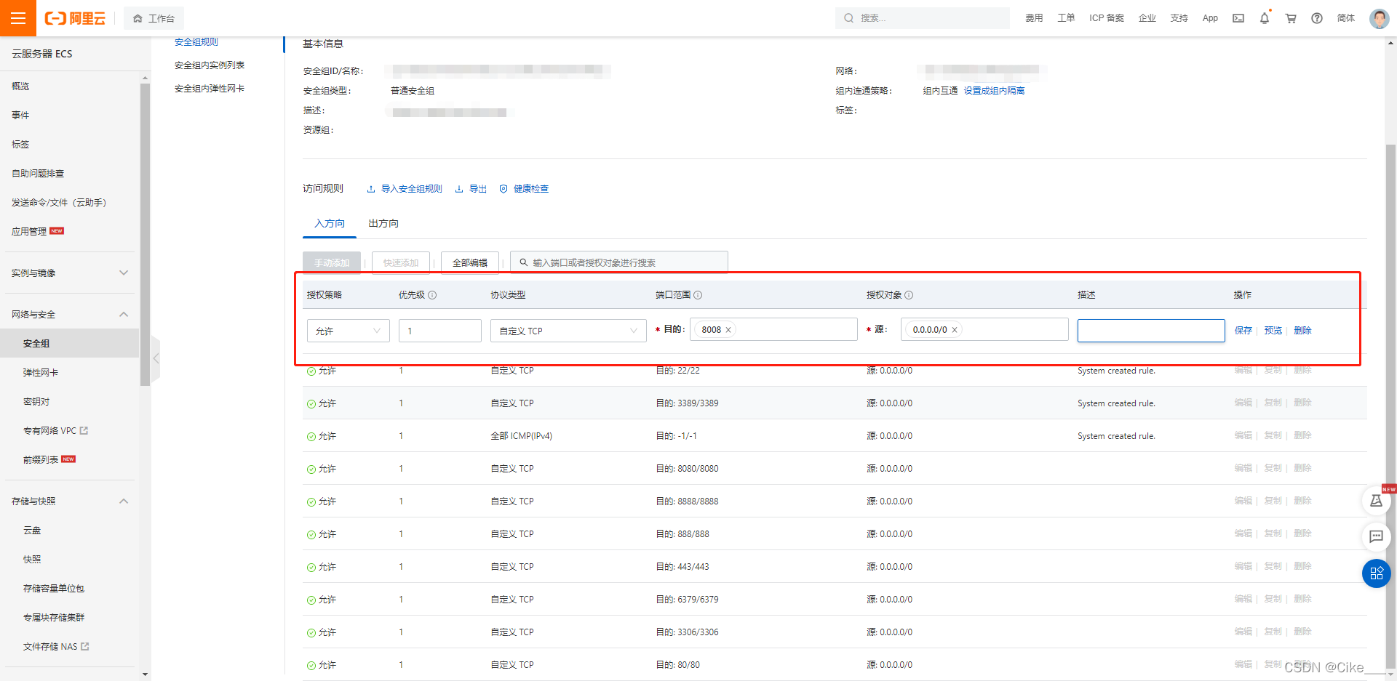Open the Cloud Shell terminal icon
The image size is (1397, 681).
[1238, 18]
